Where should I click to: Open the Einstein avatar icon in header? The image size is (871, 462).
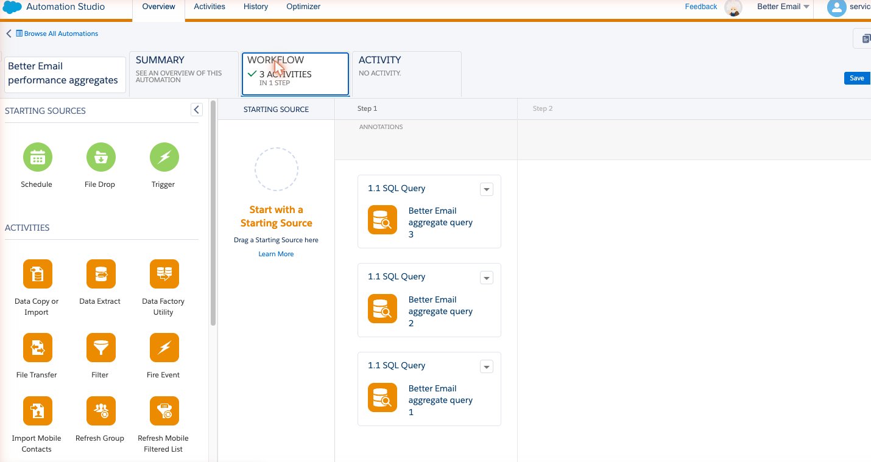(733, 8)
